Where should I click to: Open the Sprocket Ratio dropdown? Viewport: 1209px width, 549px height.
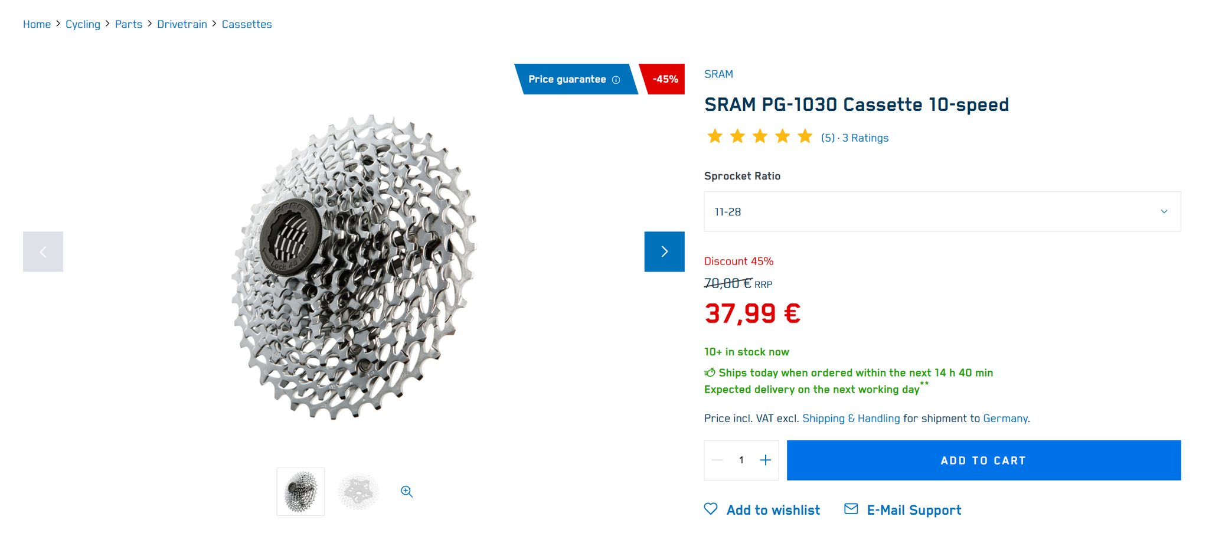click(x=942, y=211)
